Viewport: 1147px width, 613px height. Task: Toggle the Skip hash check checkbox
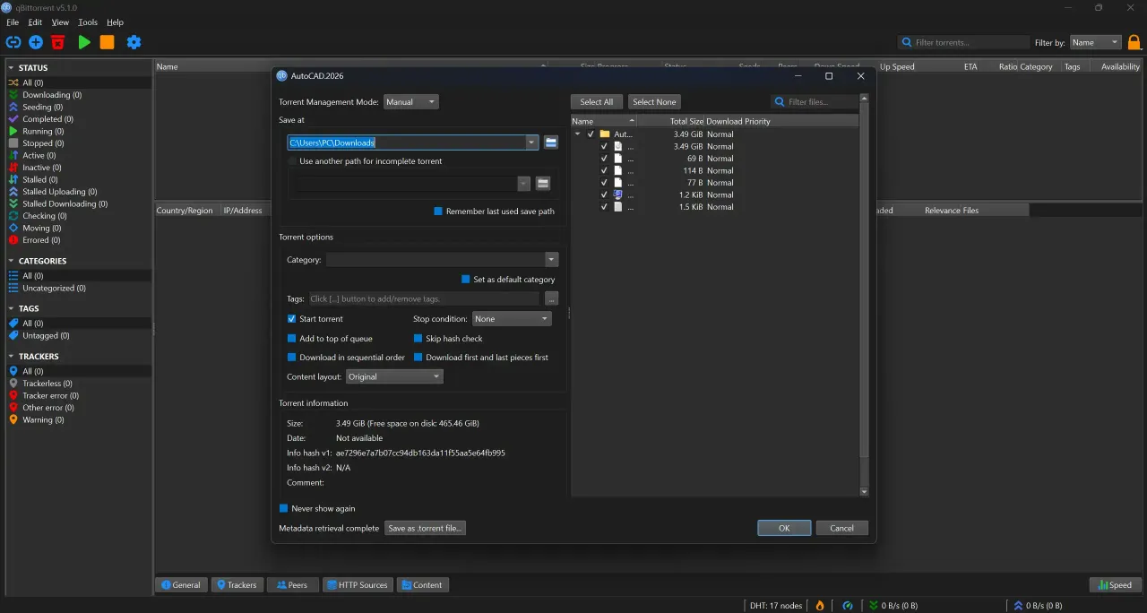click(418, 339)
